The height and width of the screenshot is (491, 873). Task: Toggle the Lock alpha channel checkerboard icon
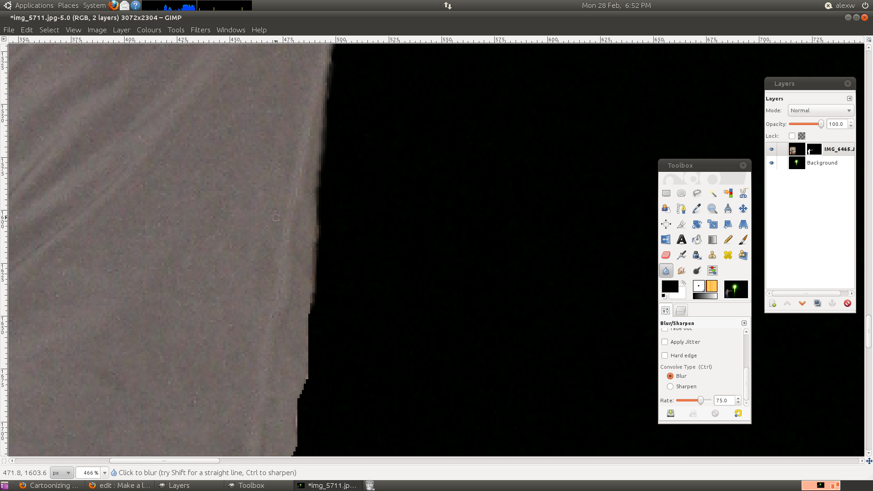point(802,136)
